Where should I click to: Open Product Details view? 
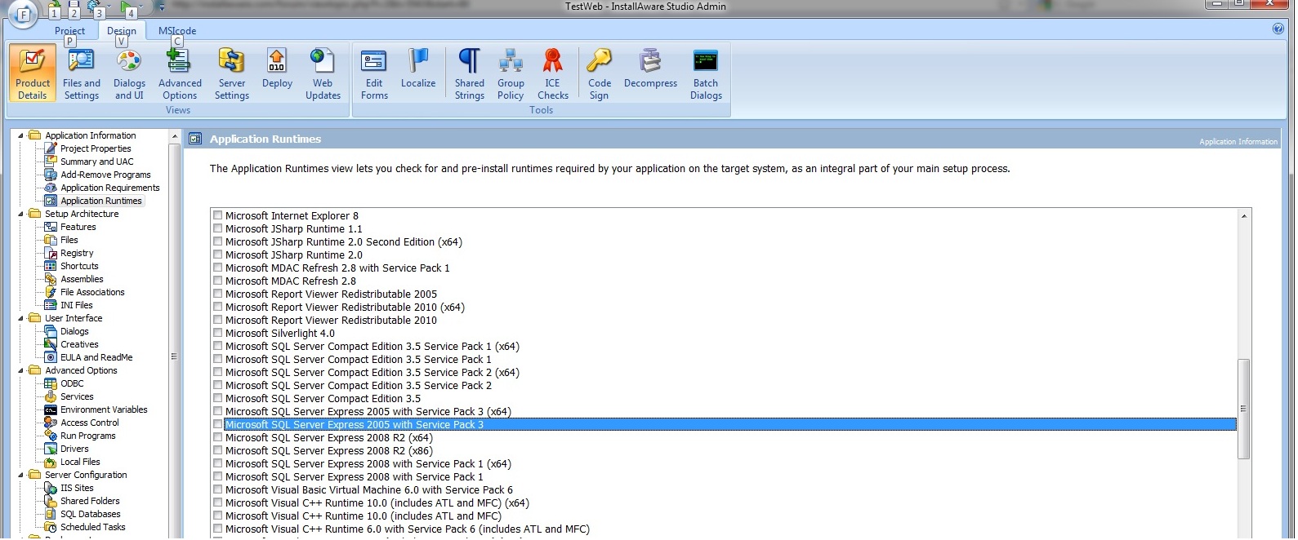click(33, 73)
